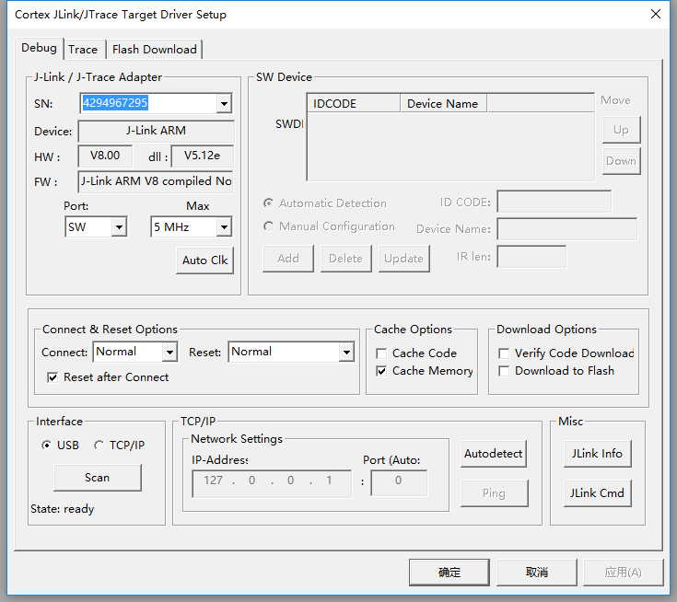The width and height of the screenshot is (677, 602).
Task: Click the HW V8.00 value
Action: click(105, 156)
